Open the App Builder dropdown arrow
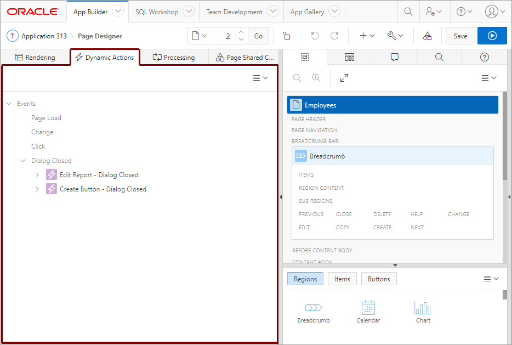The image size is (512, 345). coord(117,12)
